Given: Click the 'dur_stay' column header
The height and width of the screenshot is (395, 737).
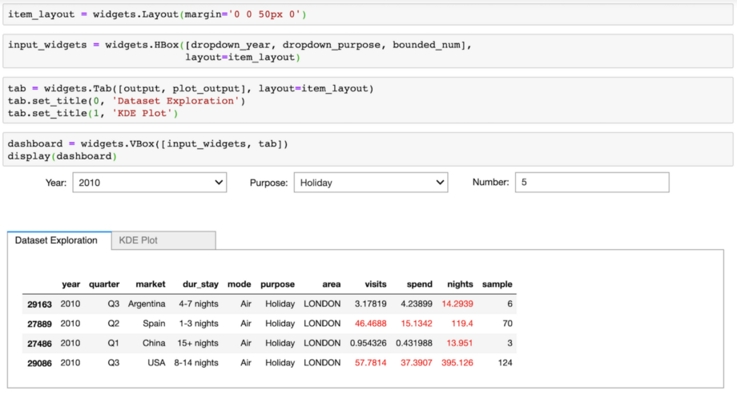Looking at the screenshot, I should (x=200, y=284).
